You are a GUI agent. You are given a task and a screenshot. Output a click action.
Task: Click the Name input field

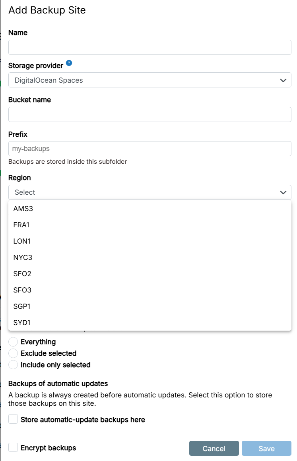(149, 47)
